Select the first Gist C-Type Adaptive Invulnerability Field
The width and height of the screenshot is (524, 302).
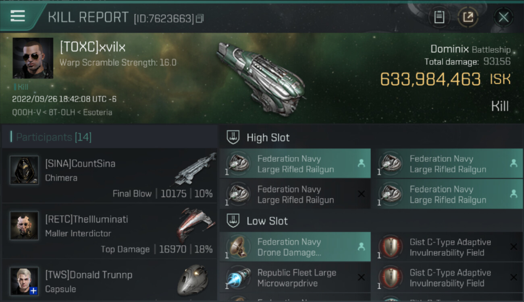(450, 247)
